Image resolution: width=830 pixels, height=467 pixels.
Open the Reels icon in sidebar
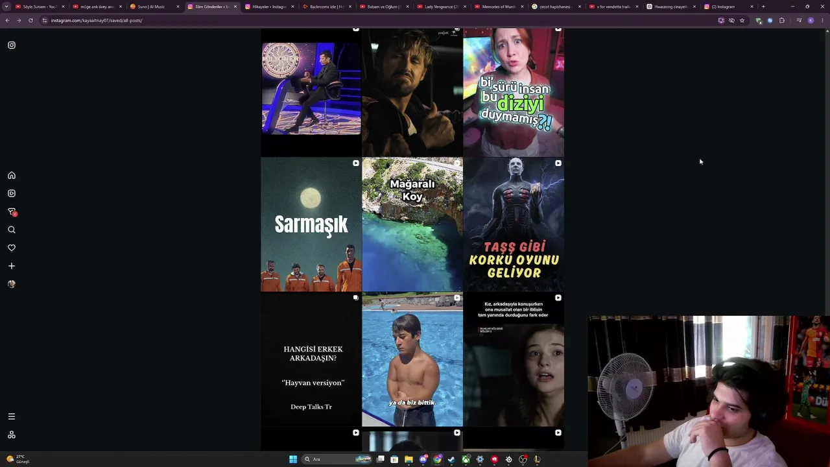[x=12, y=193]
